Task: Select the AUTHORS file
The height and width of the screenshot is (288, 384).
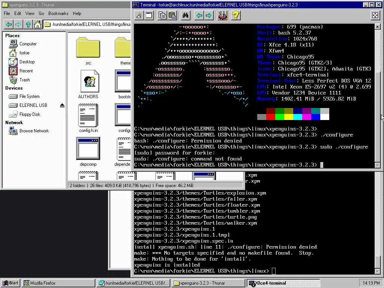Action: [88, 84]
